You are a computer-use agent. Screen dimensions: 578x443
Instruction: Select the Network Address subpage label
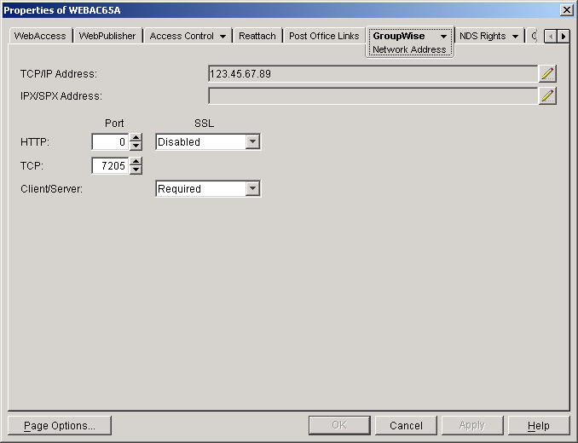tap(409, 49)
